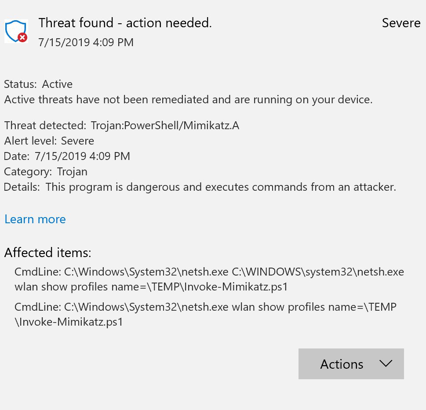Click the Status: Active text
Viewport: 426px width, 410px height.
pos(38,84)
